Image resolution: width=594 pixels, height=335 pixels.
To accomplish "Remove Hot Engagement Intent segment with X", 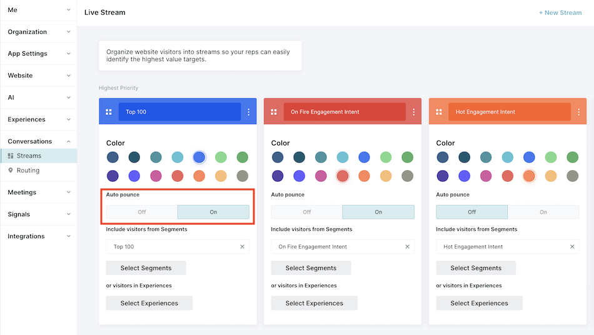I will pos(572,247).
